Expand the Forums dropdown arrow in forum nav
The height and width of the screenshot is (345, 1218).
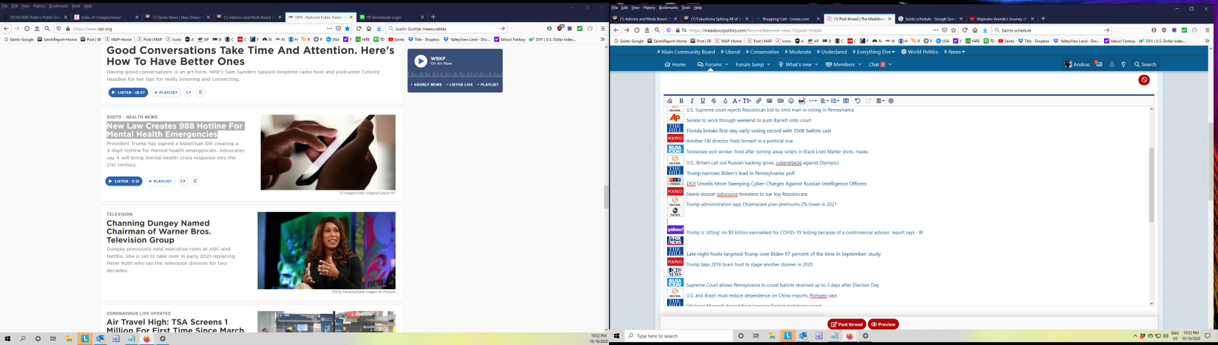click(x=726, y=64)
